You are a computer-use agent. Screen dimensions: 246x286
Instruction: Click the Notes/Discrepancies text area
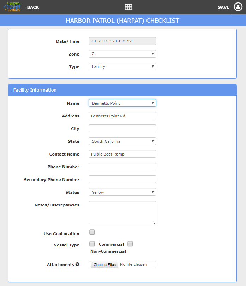tap(122, 213)
